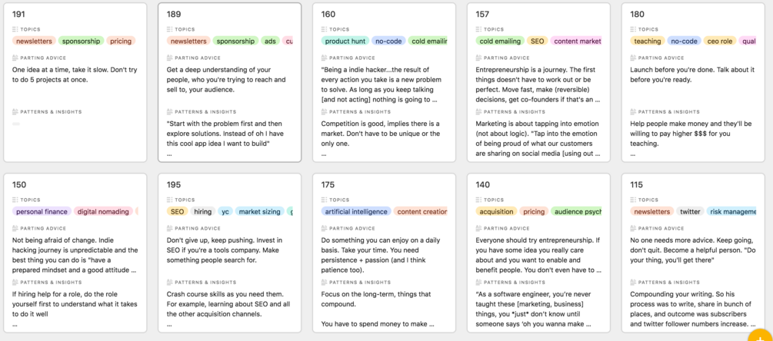Viewport: 773px width, 341px height.
Task: Click Parting Advice field icon in card 195
Action: coord(170,229)
